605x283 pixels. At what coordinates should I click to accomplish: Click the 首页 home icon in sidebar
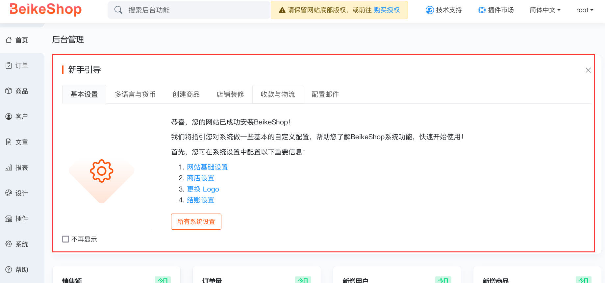tap(9, 40)
